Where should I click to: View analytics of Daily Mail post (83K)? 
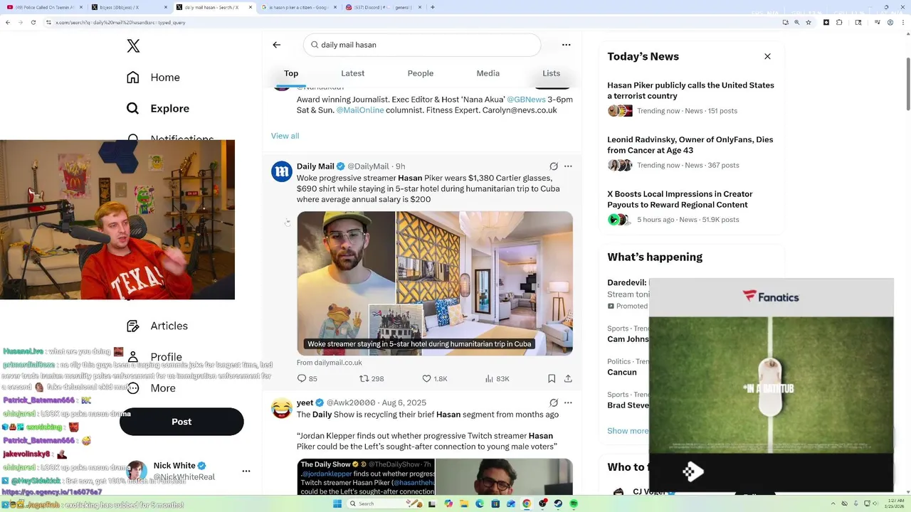click(x=497, y=379)
